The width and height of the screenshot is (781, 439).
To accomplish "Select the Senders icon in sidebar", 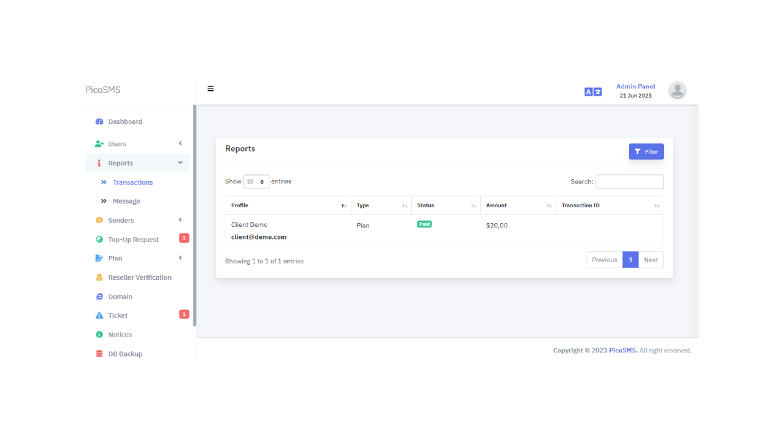I will click(99, 220).
